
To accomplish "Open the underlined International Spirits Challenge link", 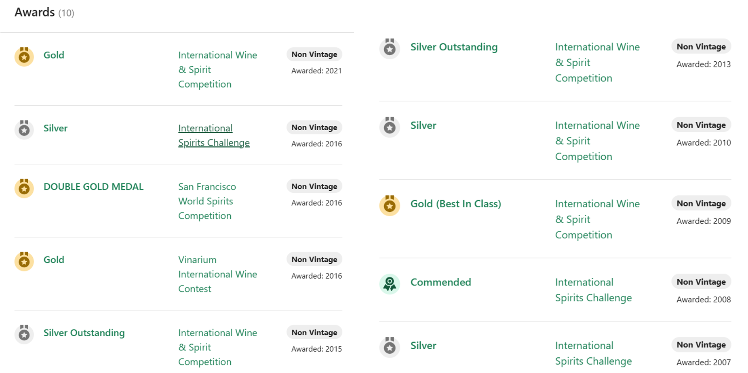I will point(214,135).
